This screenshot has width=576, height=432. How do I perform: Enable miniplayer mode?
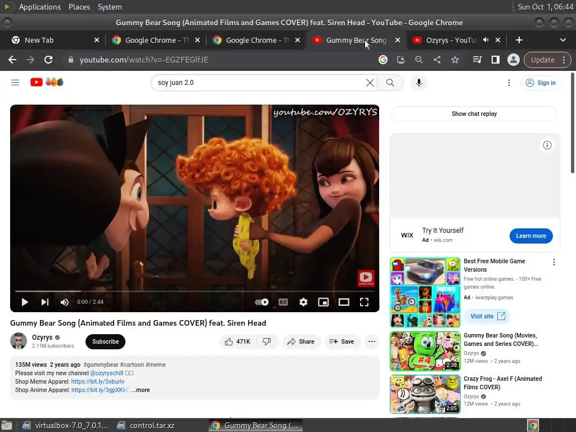click(323, 302)
